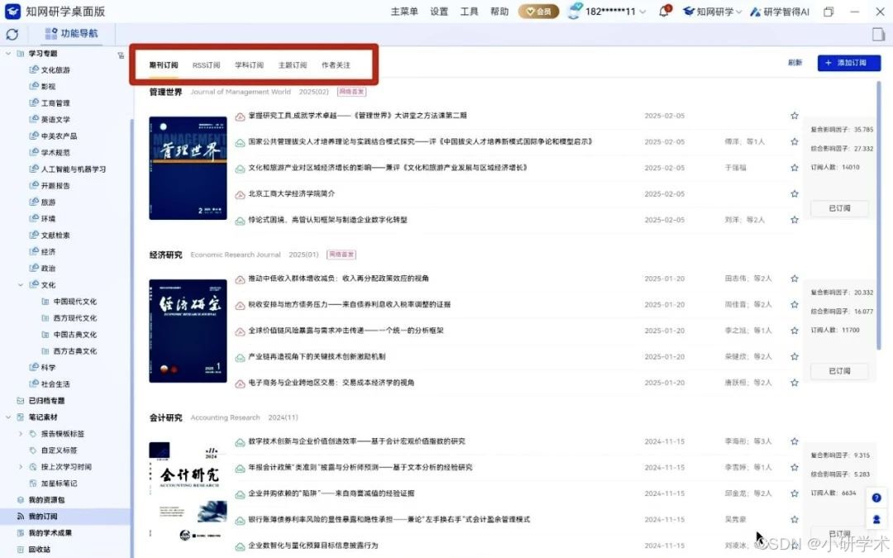Click the refresh icon at top left
893x558 pixels.
point(12,34)
